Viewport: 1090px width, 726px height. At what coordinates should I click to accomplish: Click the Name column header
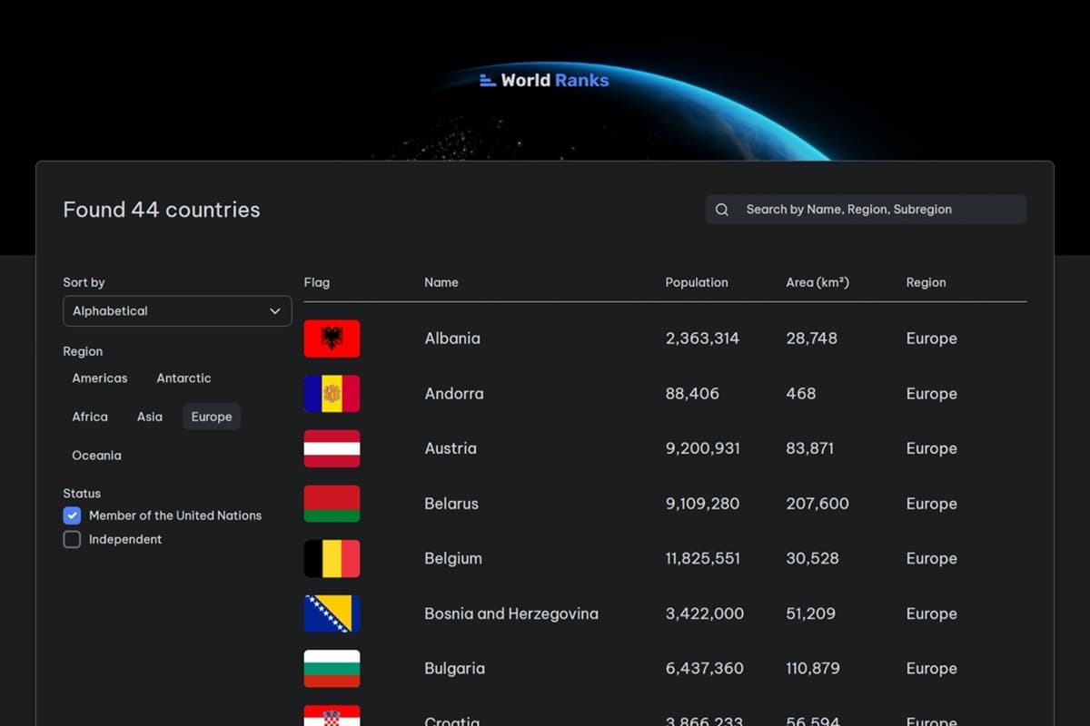pyautogui.click(x=441, y=282)
